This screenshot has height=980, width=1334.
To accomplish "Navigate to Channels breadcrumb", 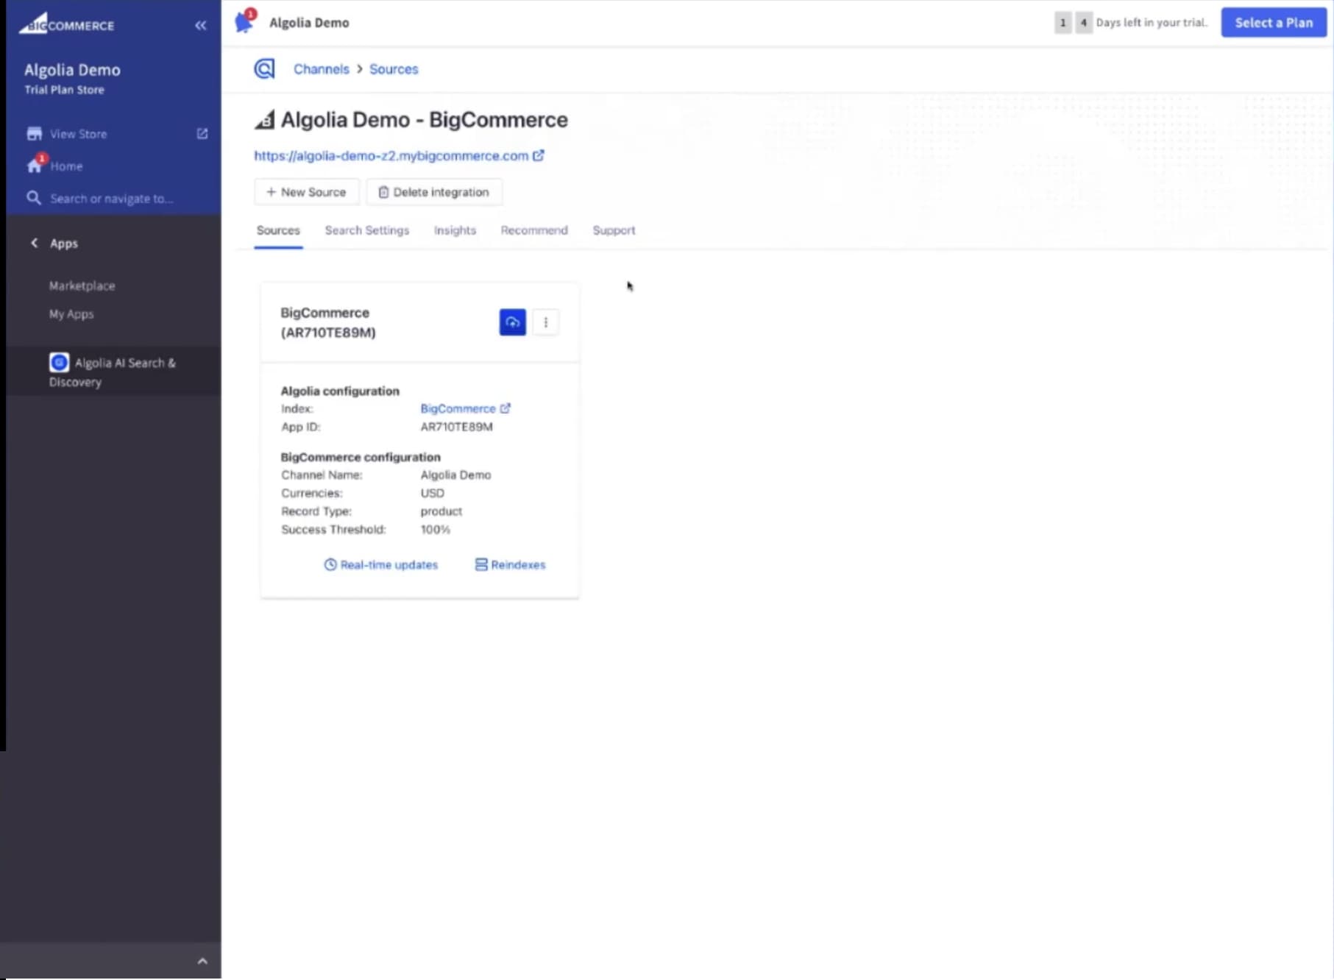I will pos(322,69).
